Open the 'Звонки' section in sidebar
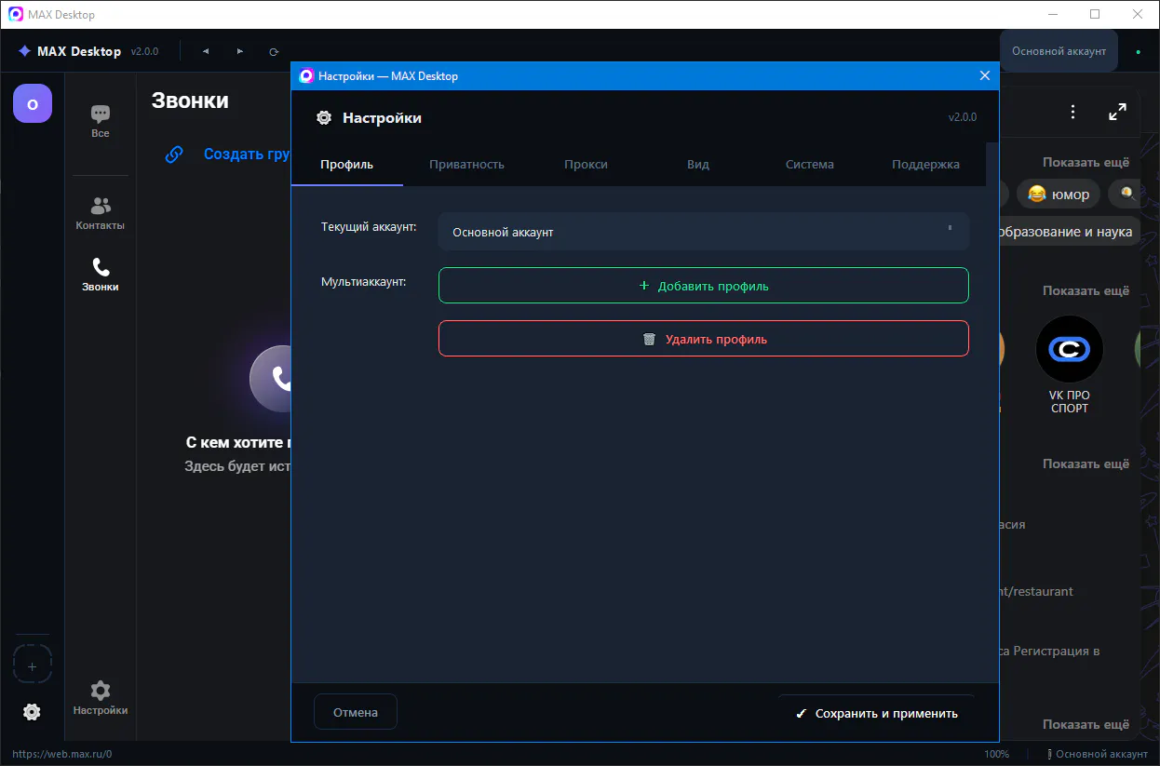Image resolution: width=1160 pixels, height=766 pixels. coord(101,275)
